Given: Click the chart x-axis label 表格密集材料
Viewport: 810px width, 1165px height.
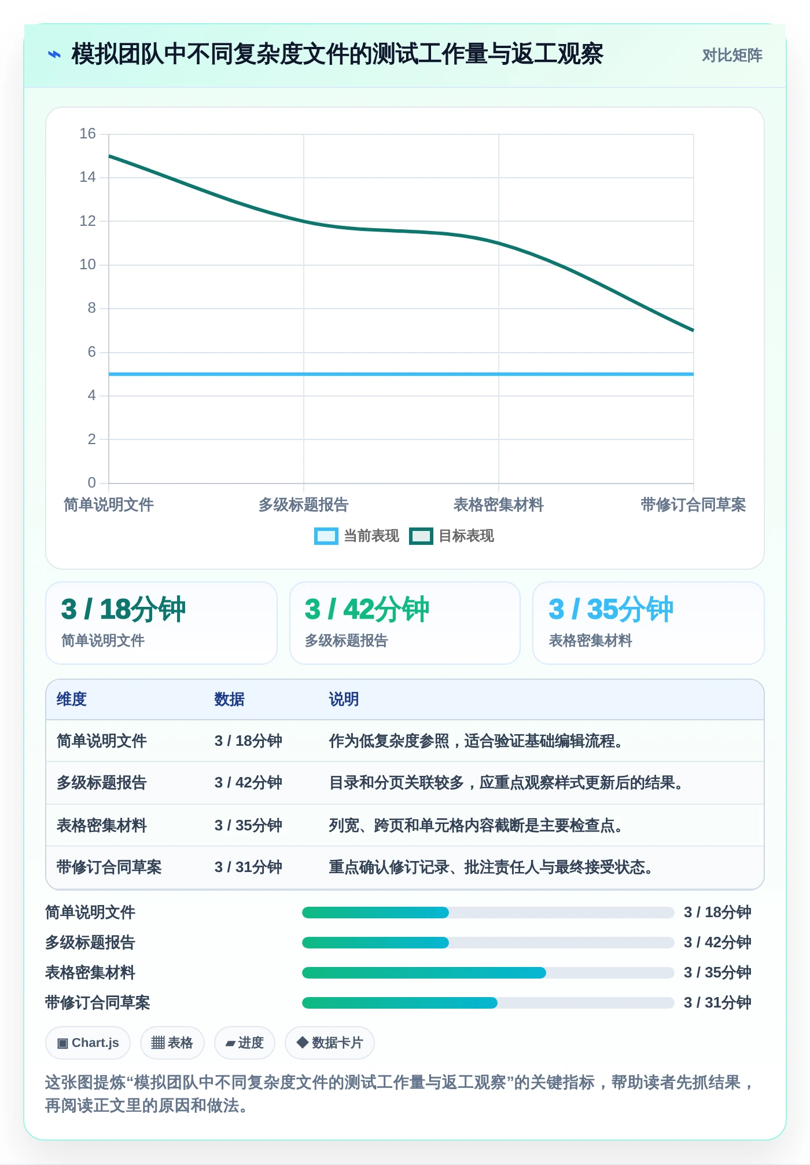Looking at the screenshot, I should pos(499,505).
